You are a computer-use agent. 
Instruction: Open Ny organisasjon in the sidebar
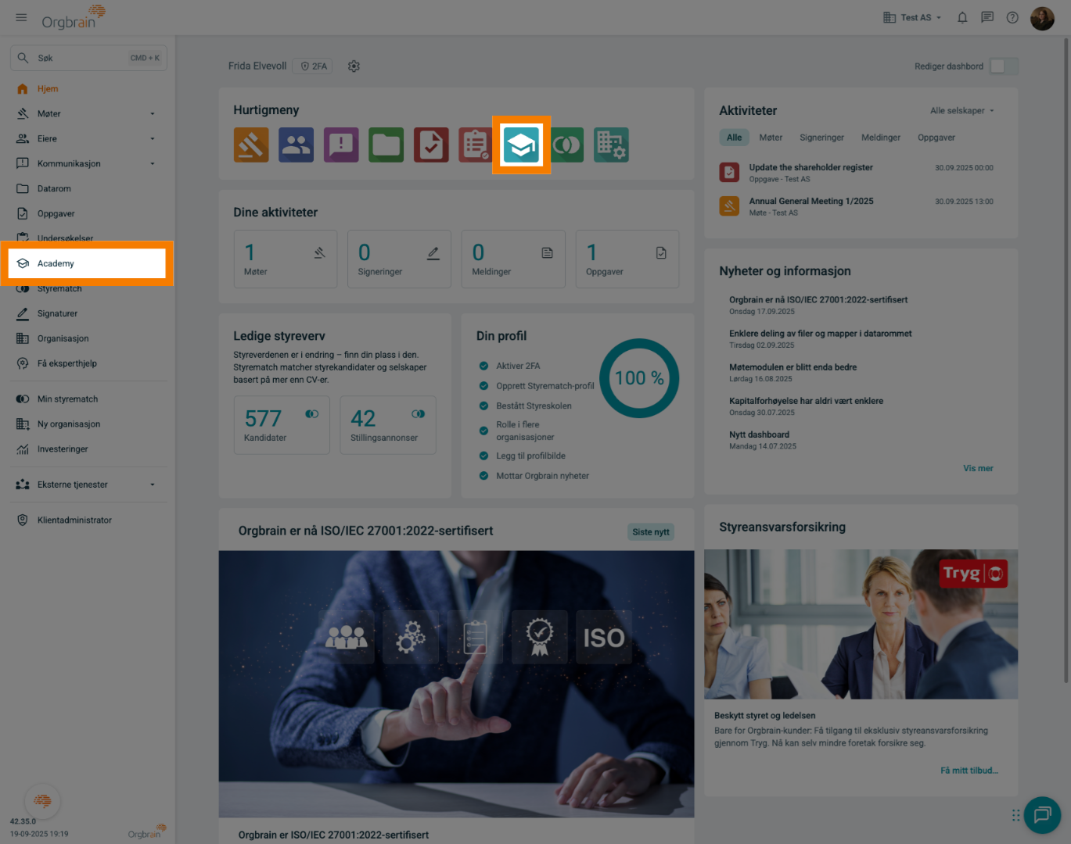tap(88, 424)
